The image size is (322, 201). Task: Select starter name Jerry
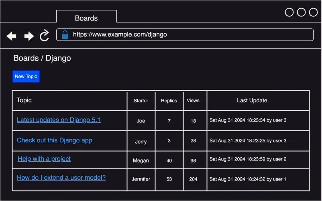pos(141,142)
